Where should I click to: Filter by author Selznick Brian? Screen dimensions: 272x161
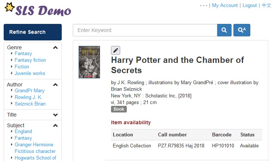tap(30, 104)
